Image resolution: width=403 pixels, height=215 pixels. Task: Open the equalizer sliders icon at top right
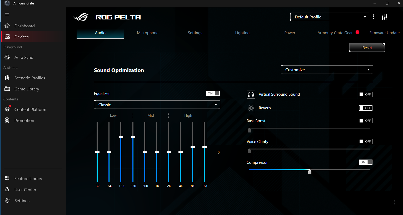(x=384, y=17)
